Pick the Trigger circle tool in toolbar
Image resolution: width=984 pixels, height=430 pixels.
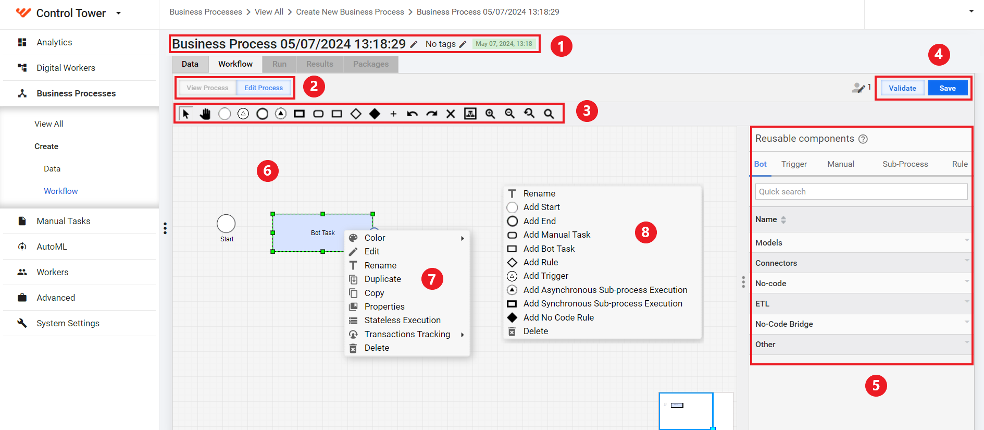[x=243, y=114]
